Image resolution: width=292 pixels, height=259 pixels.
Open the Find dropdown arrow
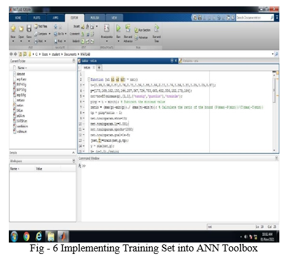64,41
